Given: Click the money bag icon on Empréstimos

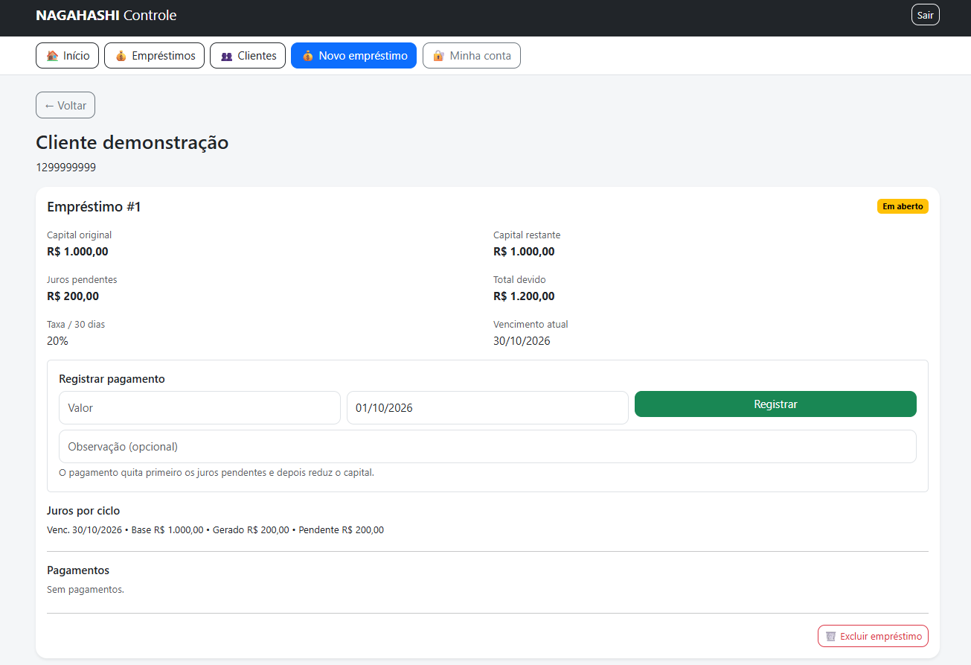Looking at the screenshot, I should click(x=121, y=56).
